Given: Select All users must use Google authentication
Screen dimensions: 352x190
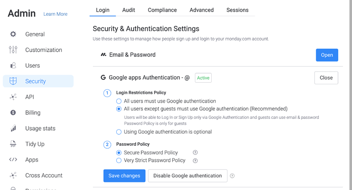Looking at the screenshot, I should coord(119,101).
